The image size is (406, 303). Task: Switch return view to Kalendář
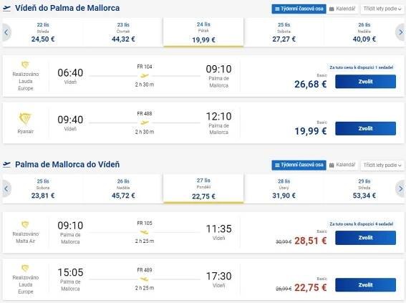(342, 165)
